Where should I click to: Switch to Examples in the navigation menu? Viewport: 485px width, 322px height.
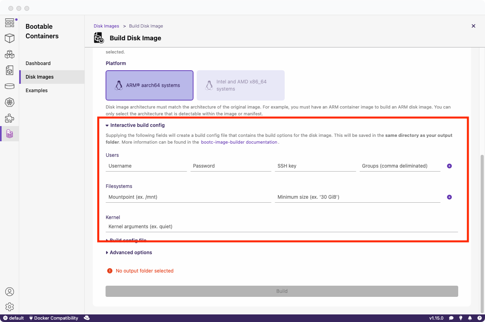click(36, 90)
